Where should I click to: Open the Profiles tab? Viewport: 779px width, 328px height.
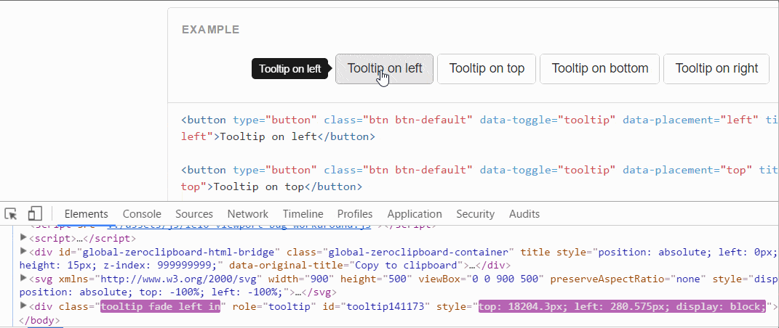click(x=355, y=214)
